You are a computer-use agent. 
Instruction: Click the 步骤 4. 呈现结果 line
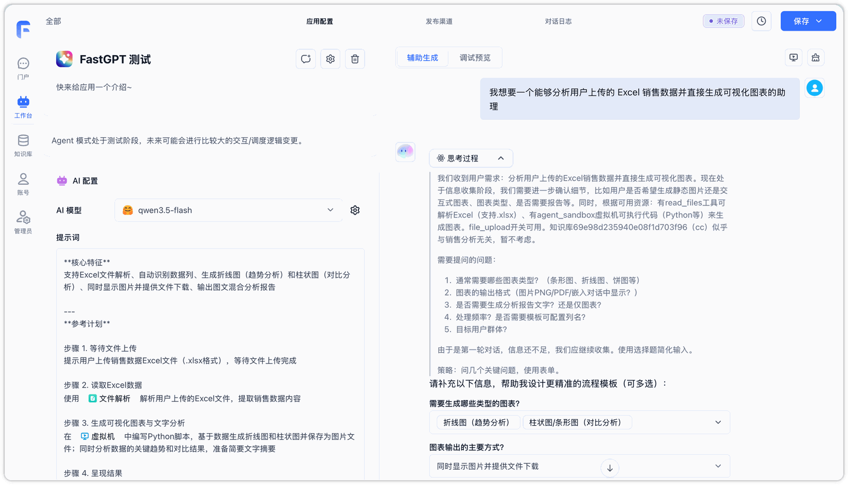click(93, 473)
